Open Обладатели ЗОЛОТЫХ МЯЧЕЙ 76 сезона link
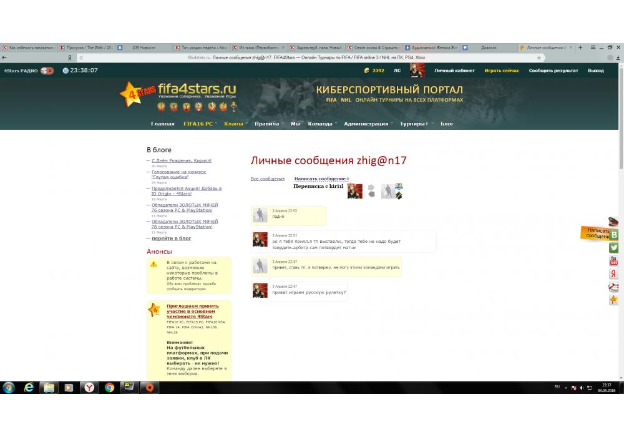The height and width of the screenshot is (437, 624). tap(185, 207)
